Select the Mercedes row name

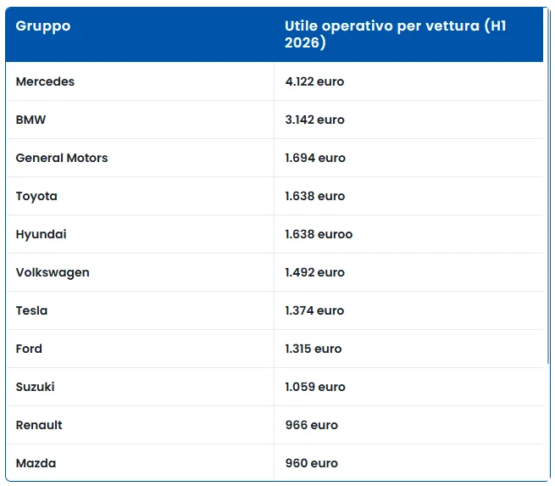pos(45,81)
